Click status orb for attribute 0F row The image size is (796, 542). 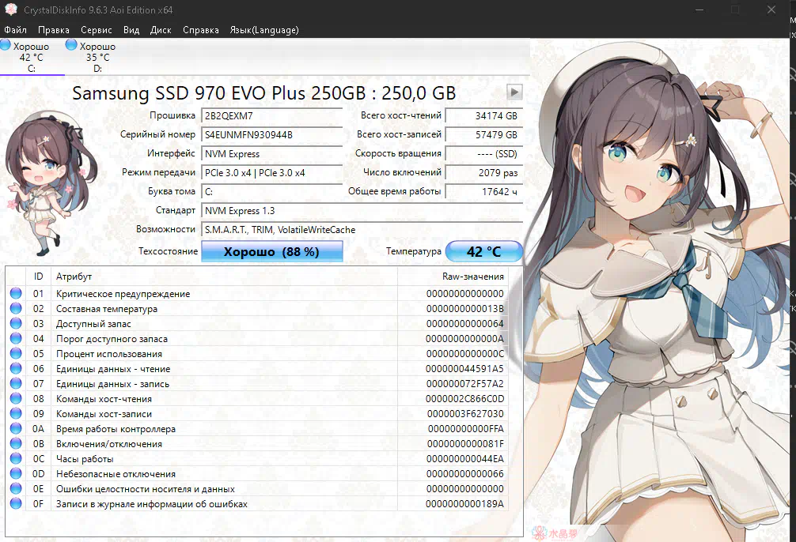[16, 503]
